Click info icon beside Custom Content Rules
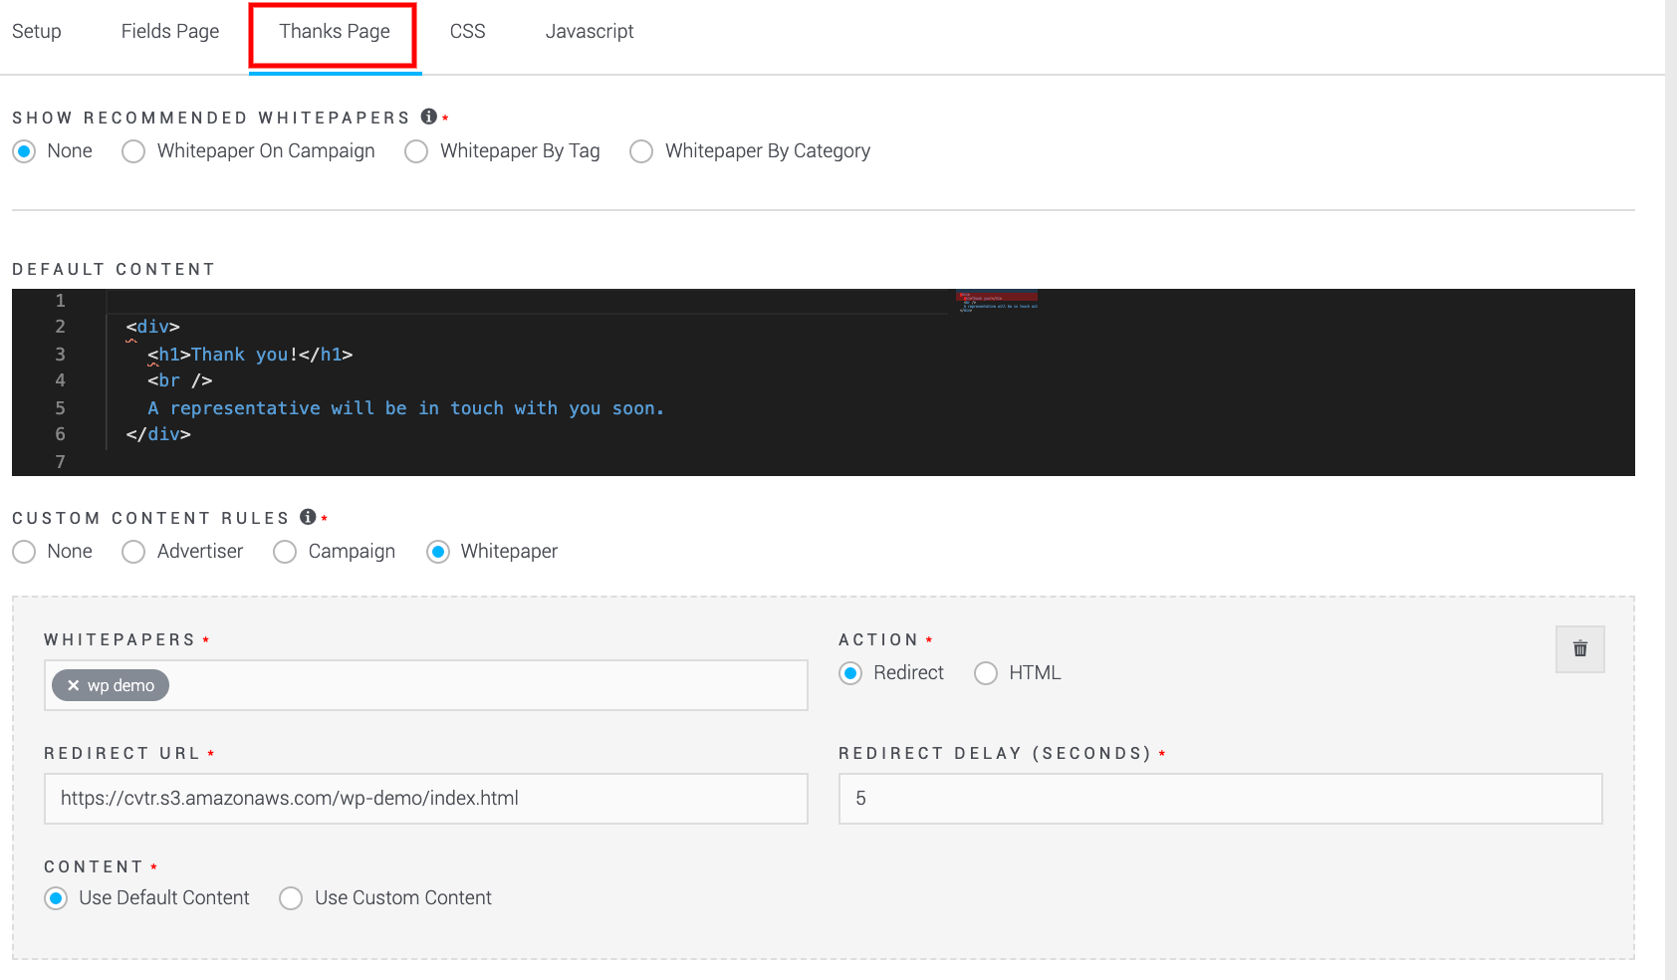The image size is (1677, 980). click(x=309, y=517)
